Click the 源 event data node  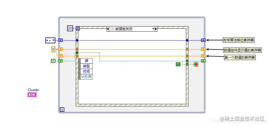(x=86, y=61)
